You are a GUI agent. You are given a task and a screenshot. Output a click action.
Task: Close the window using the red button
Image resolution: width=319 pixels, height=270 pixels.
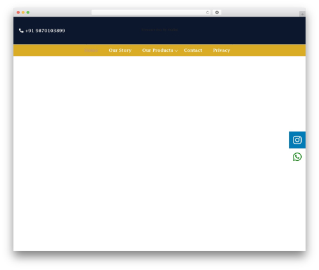[19, 12]
